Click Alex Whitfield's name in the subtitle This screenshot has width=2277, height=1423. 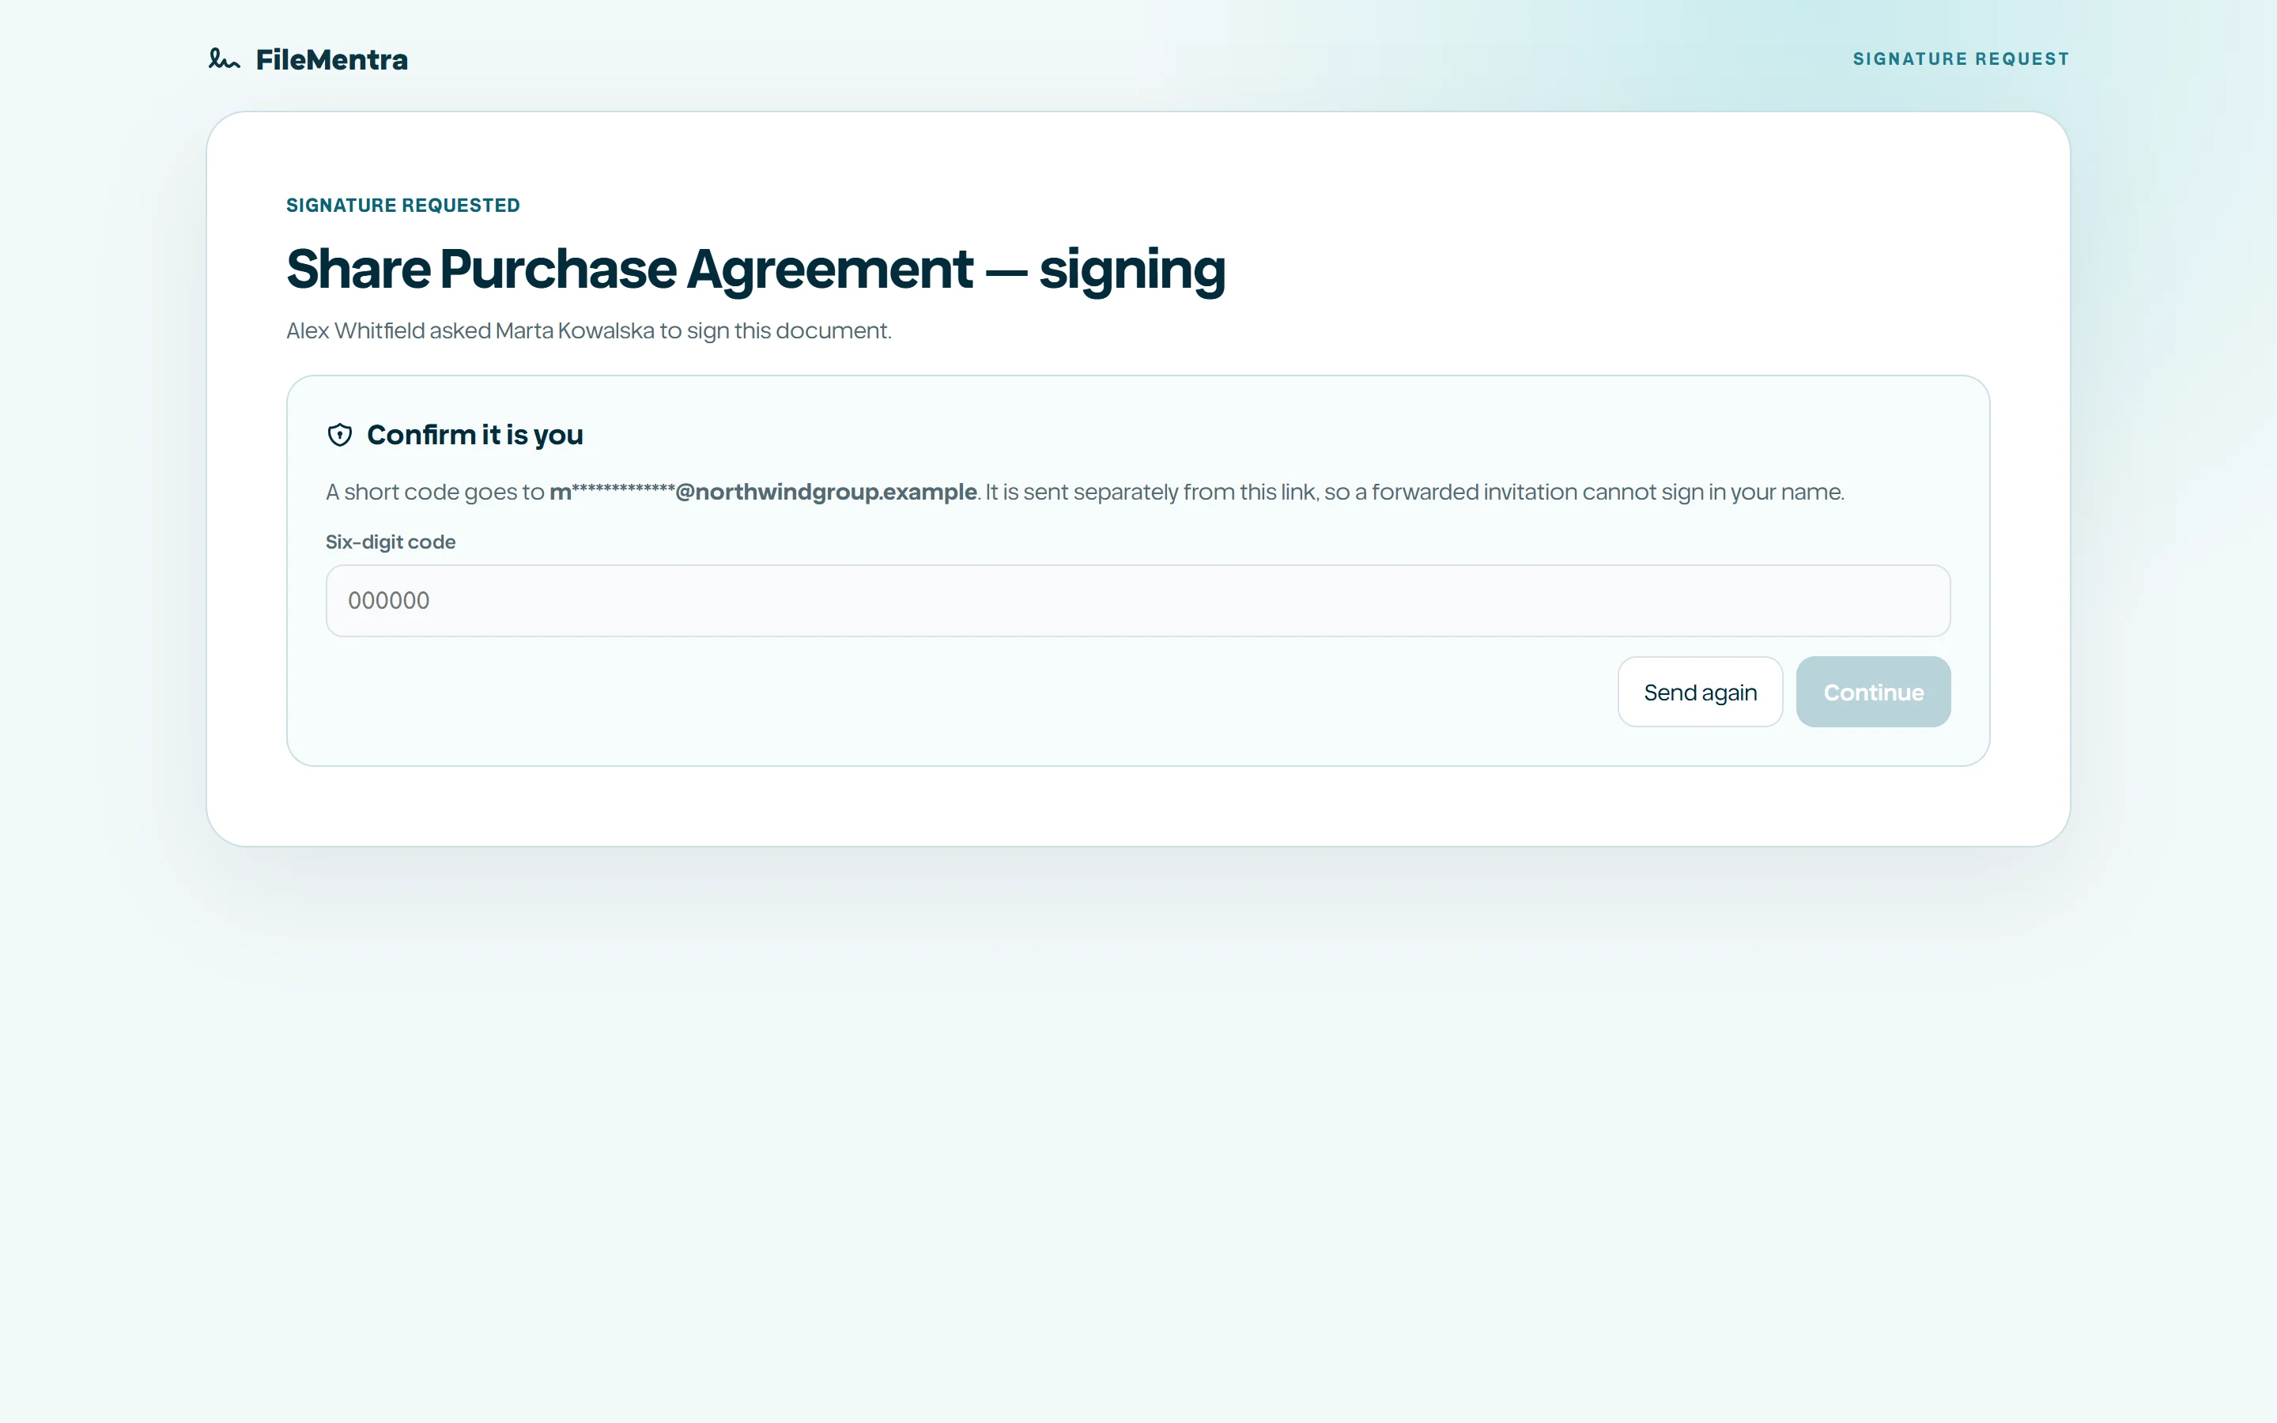tap(356, 331)
